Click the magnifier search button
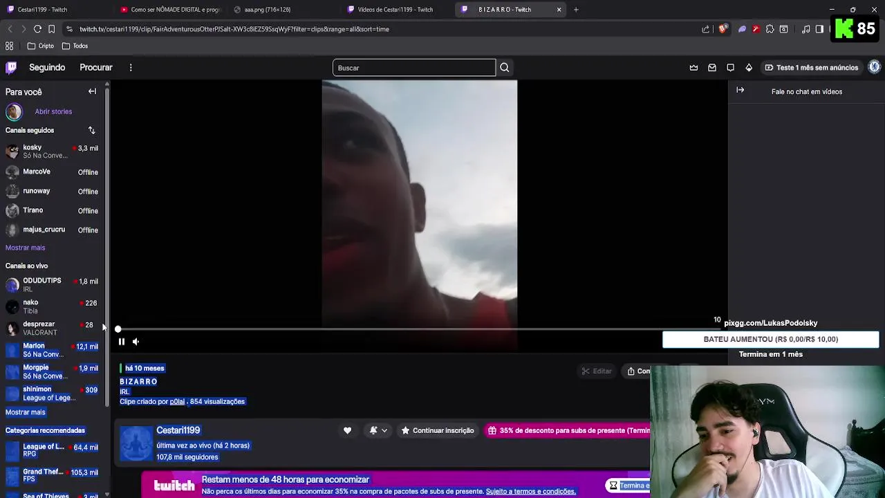885x498 pixels. pos(505,67)
